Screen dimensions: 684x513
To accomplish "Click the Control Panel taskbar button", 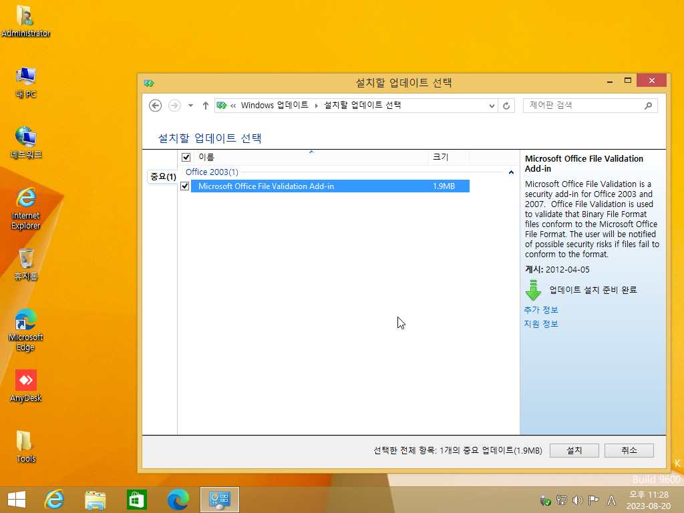I will [x=219, y=500].
